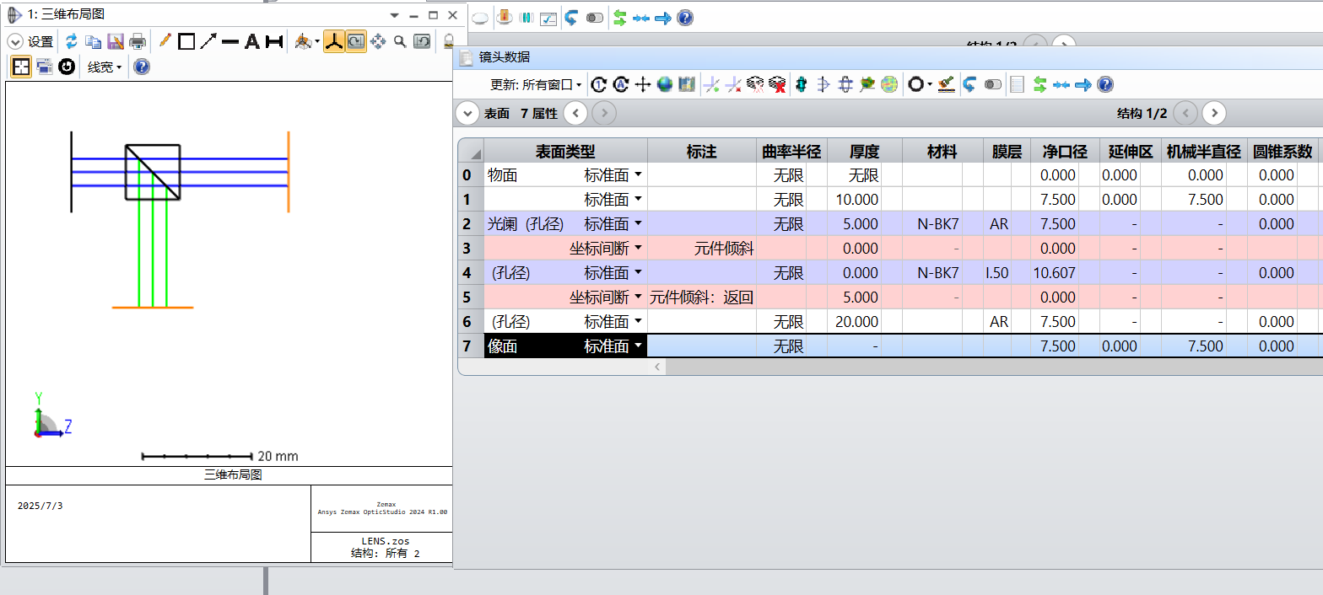Copy the 3D layout to clipboard
Screen dimensions: 1323x595
point(94,41)
